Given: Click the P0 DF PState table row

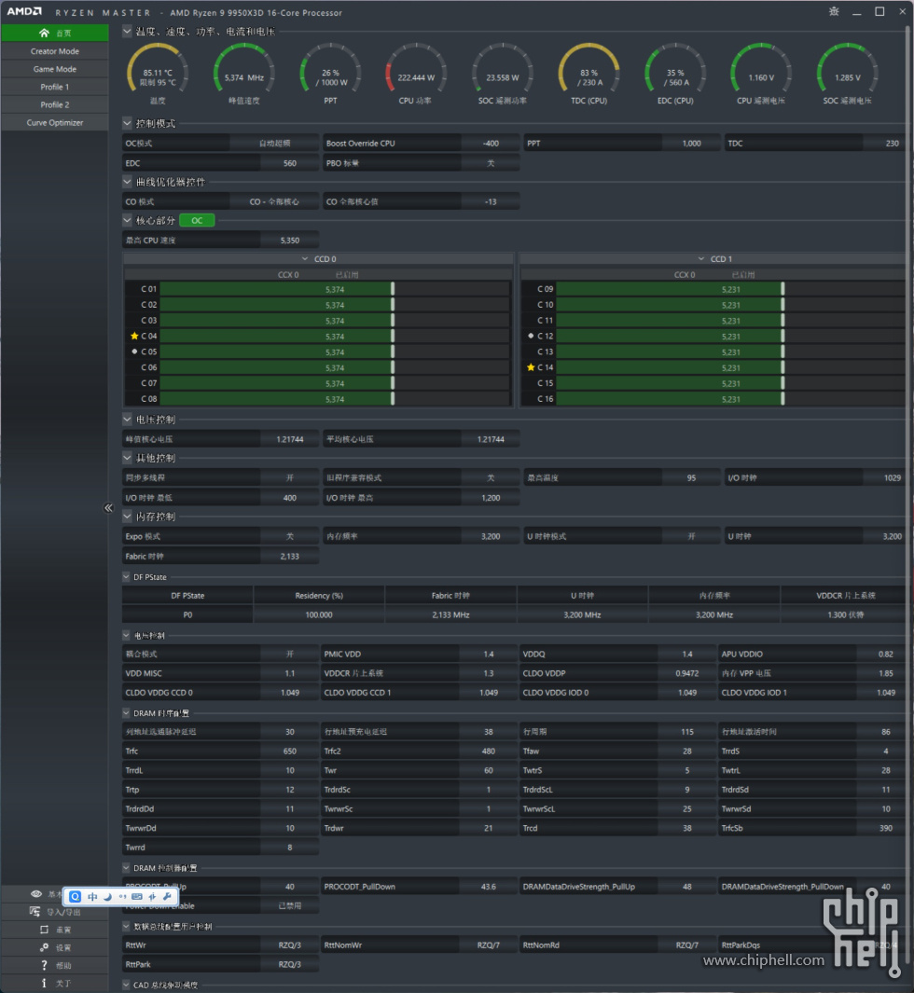Looking at the screenshot, I should [x=514, y=614].
